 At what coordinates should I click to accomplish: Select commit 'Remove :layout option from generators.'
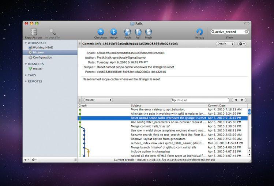pos(162,139)
